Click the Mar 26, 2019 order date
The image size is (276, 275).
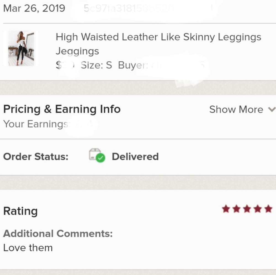coord(34,8)
